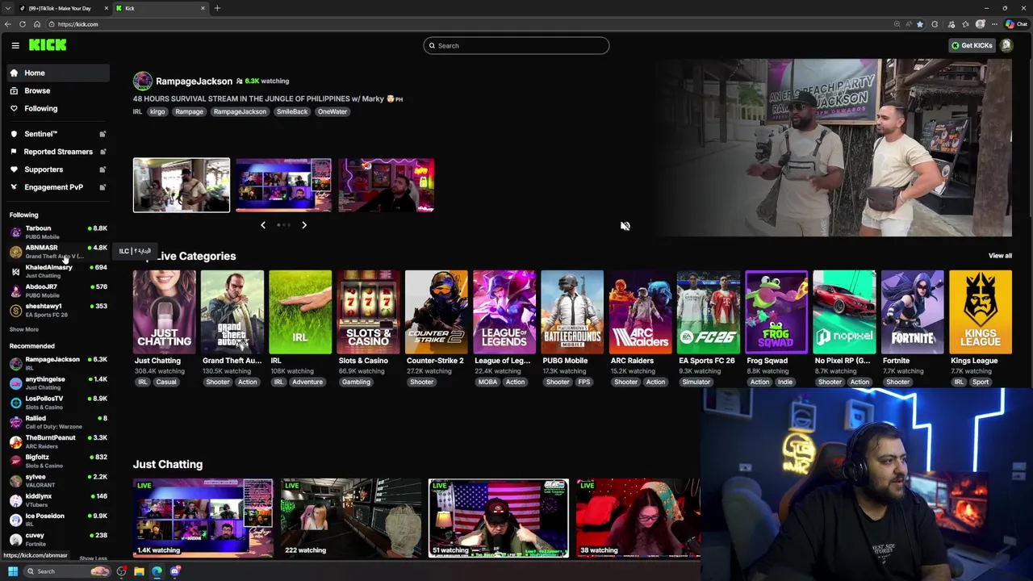The height and width of the screenshot is (581, 1033).
Task: Open the RampageJackson channel name link
Action: point(194,81)
